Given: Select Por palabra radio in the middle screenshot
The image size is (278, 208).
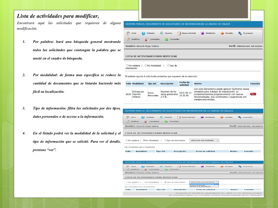Looking at the screenshot, I should (x=127, y=141).
